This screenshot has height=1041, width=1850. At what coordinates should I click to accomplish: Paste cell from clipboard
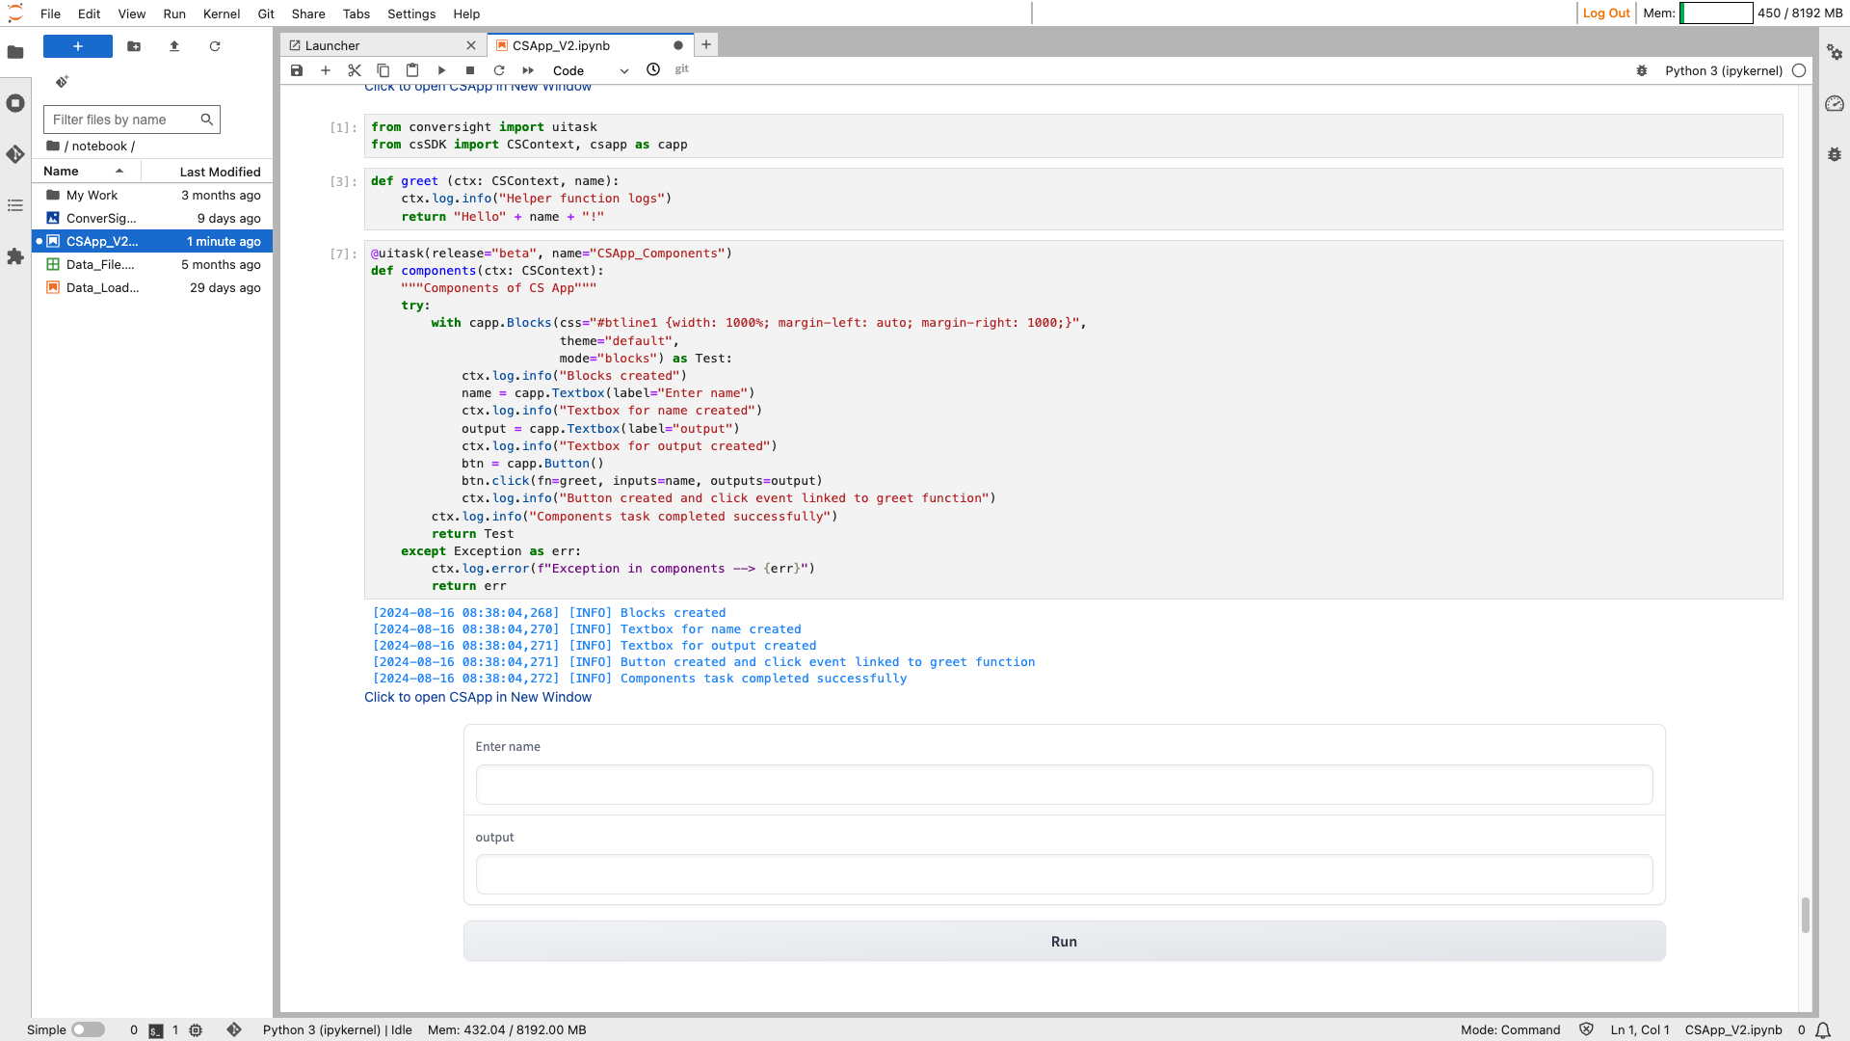pyautogui.click(x=412, y=70)
